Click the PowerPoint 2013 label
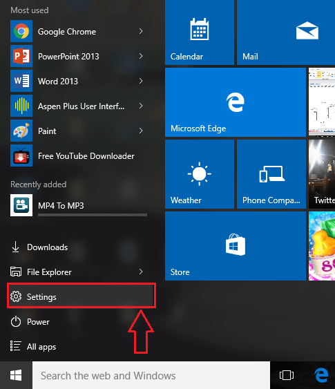 pyautogui.click(x=68, y=57)
